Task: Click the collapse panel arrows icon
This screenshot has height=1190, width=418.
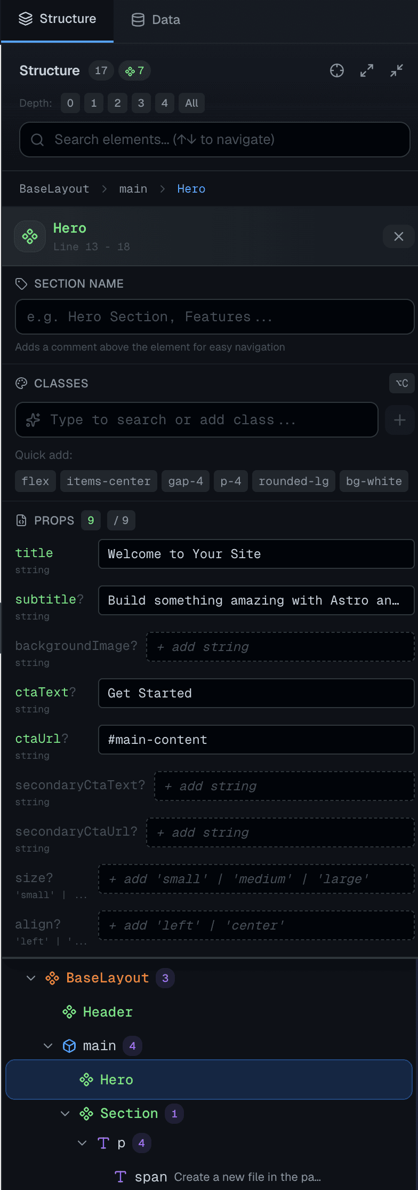Action: pyautogui.click(x=396, y=70)
